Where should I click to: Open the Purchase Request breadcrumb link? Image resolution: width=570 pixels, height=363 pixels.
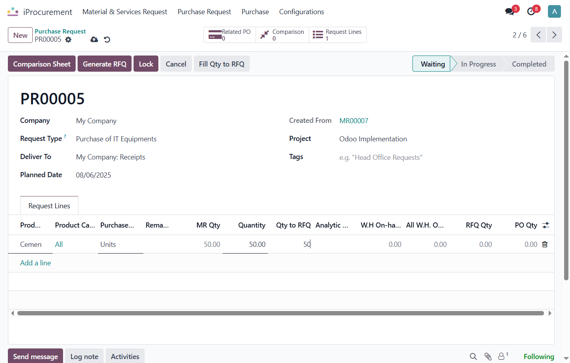[x=60, y=31]
